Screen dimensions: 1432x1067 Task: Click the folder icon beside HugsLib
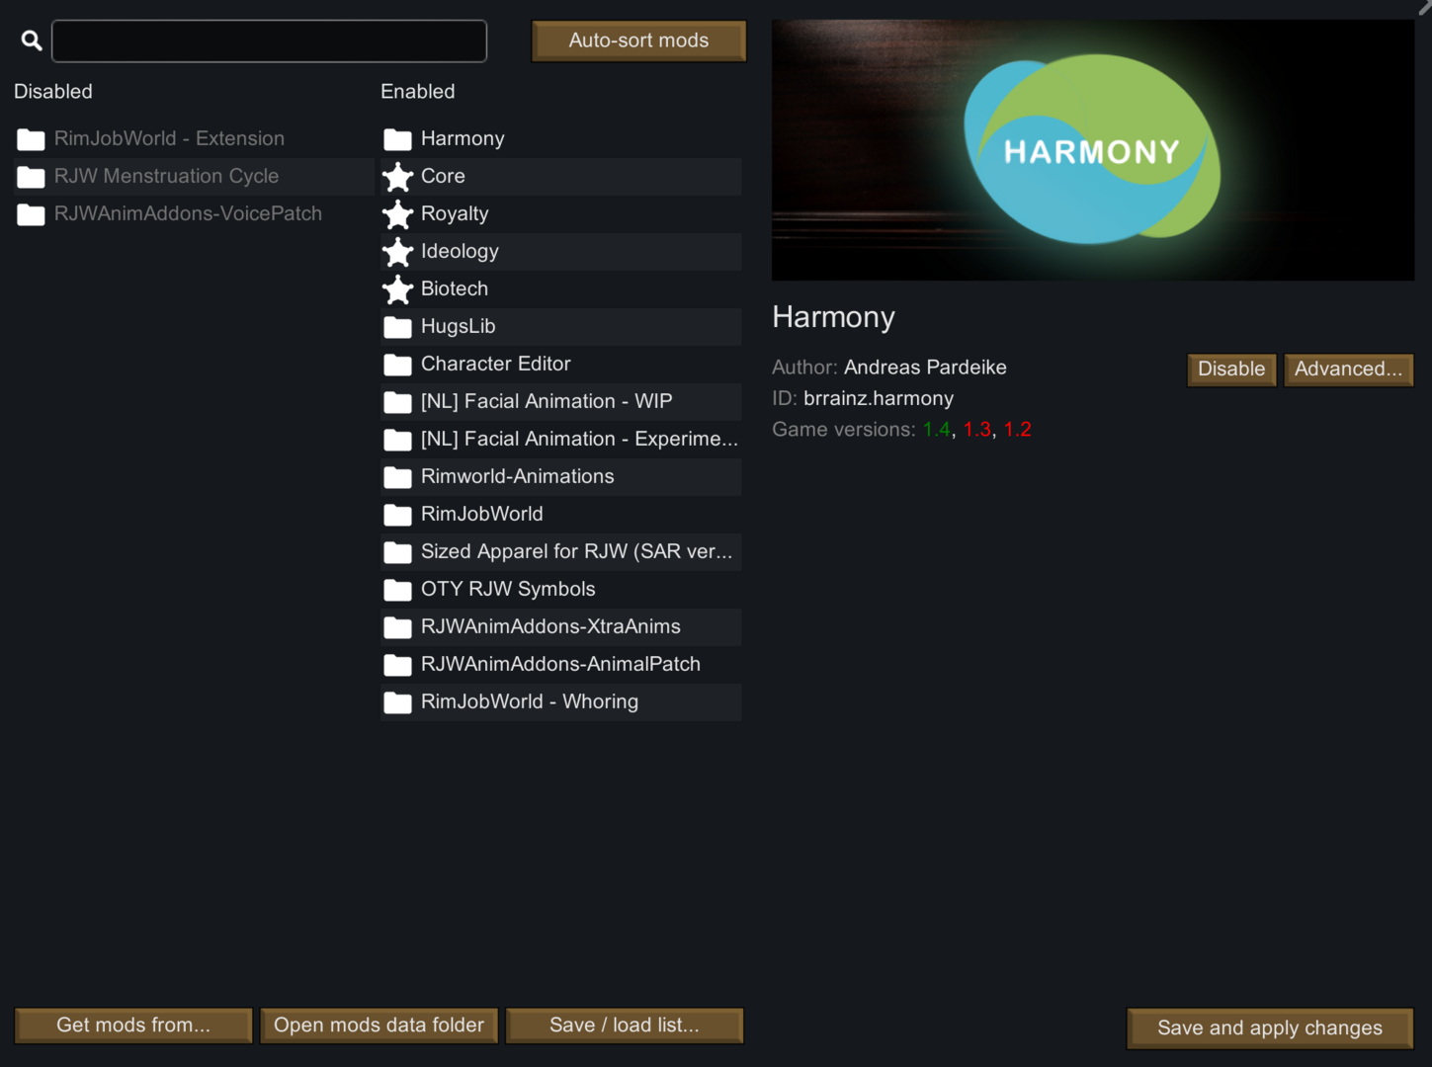[x=397, y=327]
